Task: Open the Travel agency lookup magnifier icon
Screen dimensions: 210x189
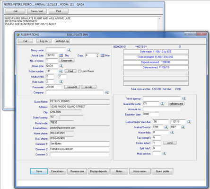Action: click(184, 99)
